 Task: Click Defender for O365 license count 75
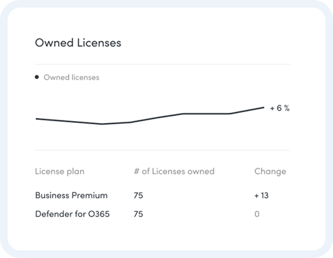138,214
